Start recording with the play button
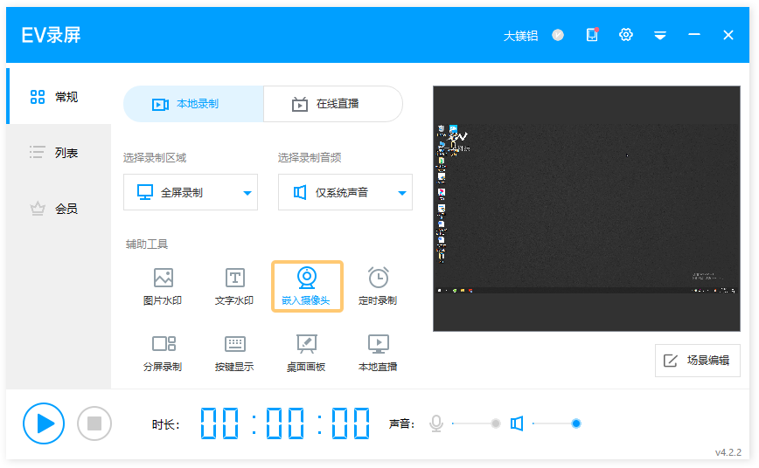 pos(44,423)
